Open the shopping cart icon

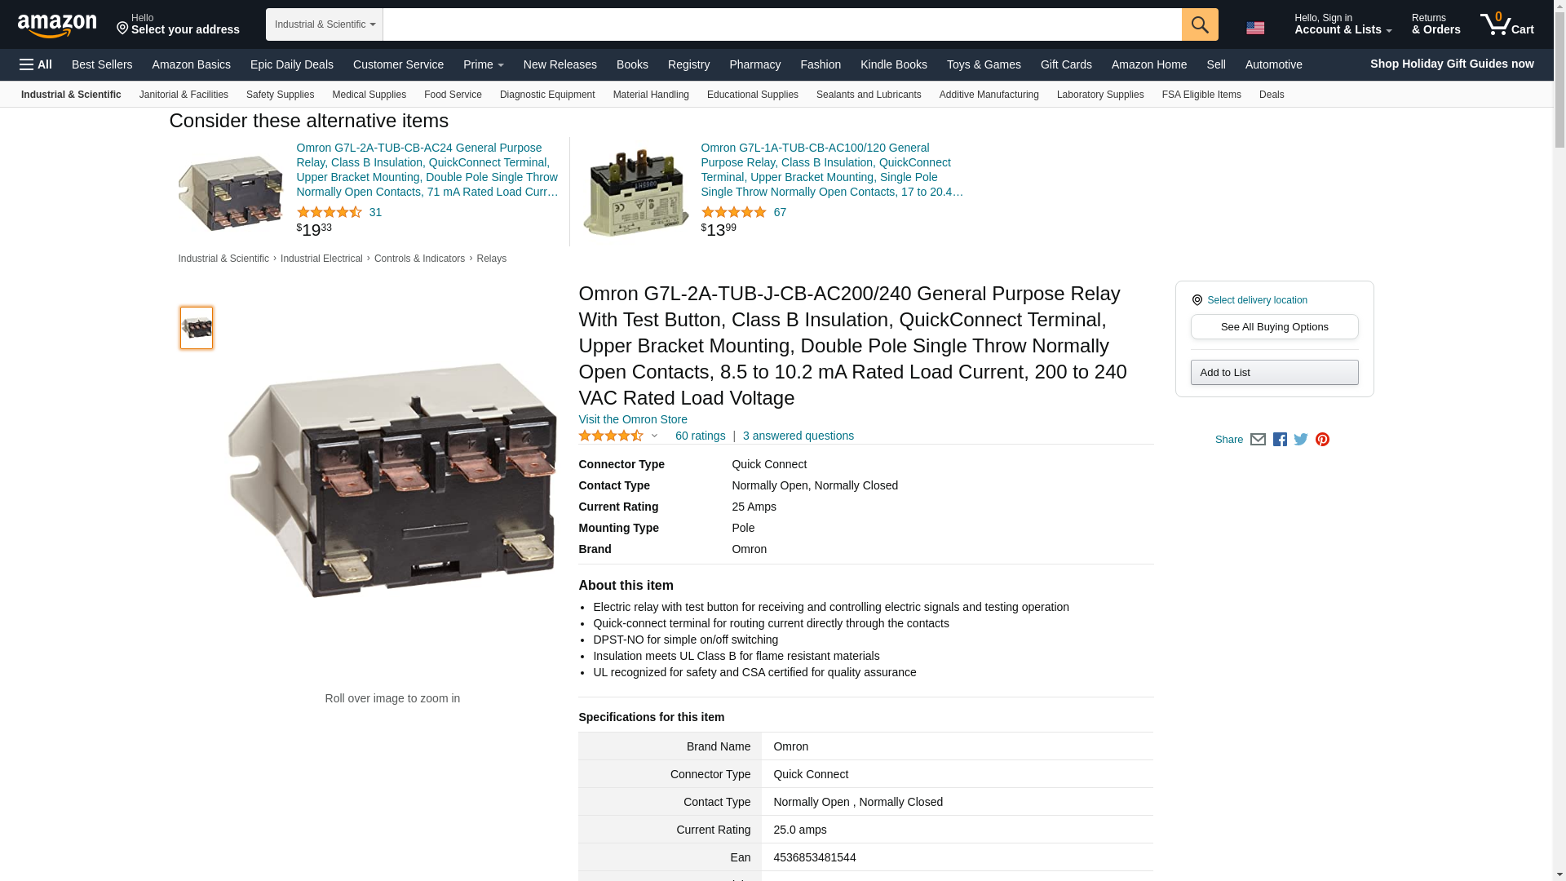coord(1507,24)
